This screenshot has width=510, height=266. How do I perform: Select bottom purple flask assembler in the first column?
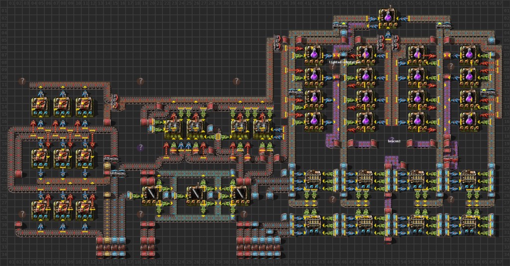pos(314,122)
